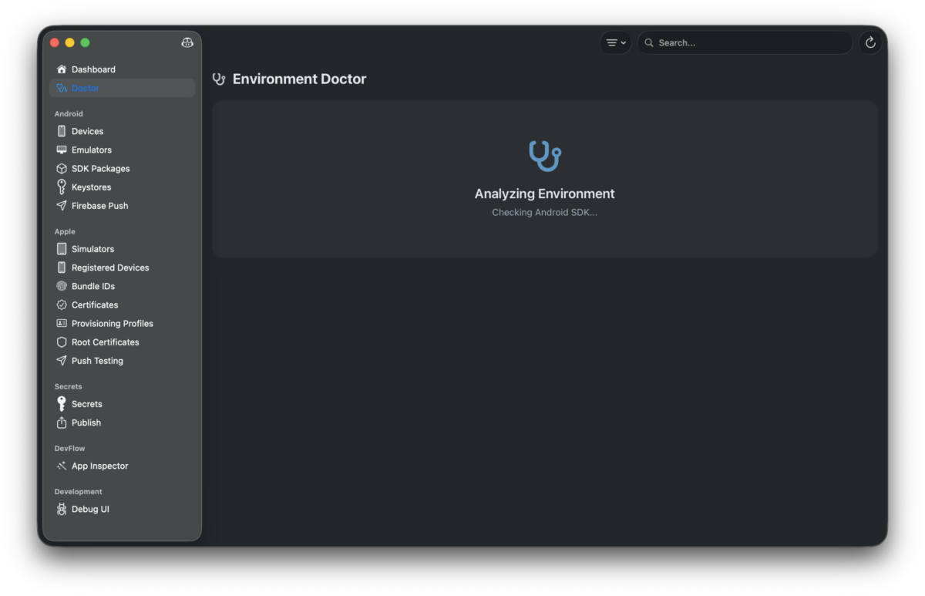
Task: Click the Root Certificates shield icon
Action: 62,342
